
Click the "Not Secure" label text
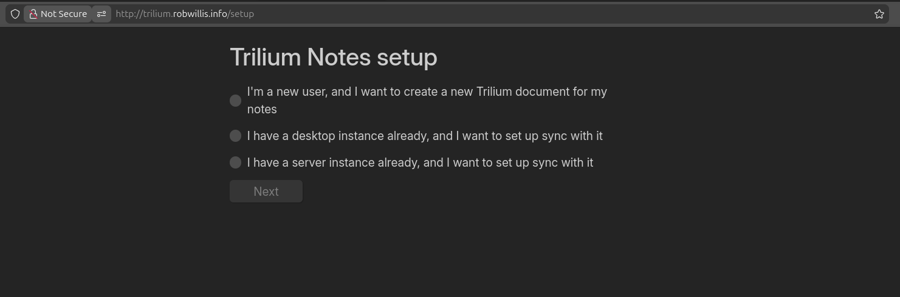[64, 14]
